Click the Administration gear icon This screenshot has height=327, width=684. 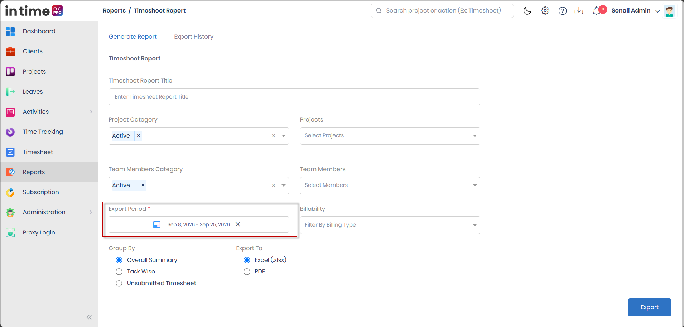[10, 212]
